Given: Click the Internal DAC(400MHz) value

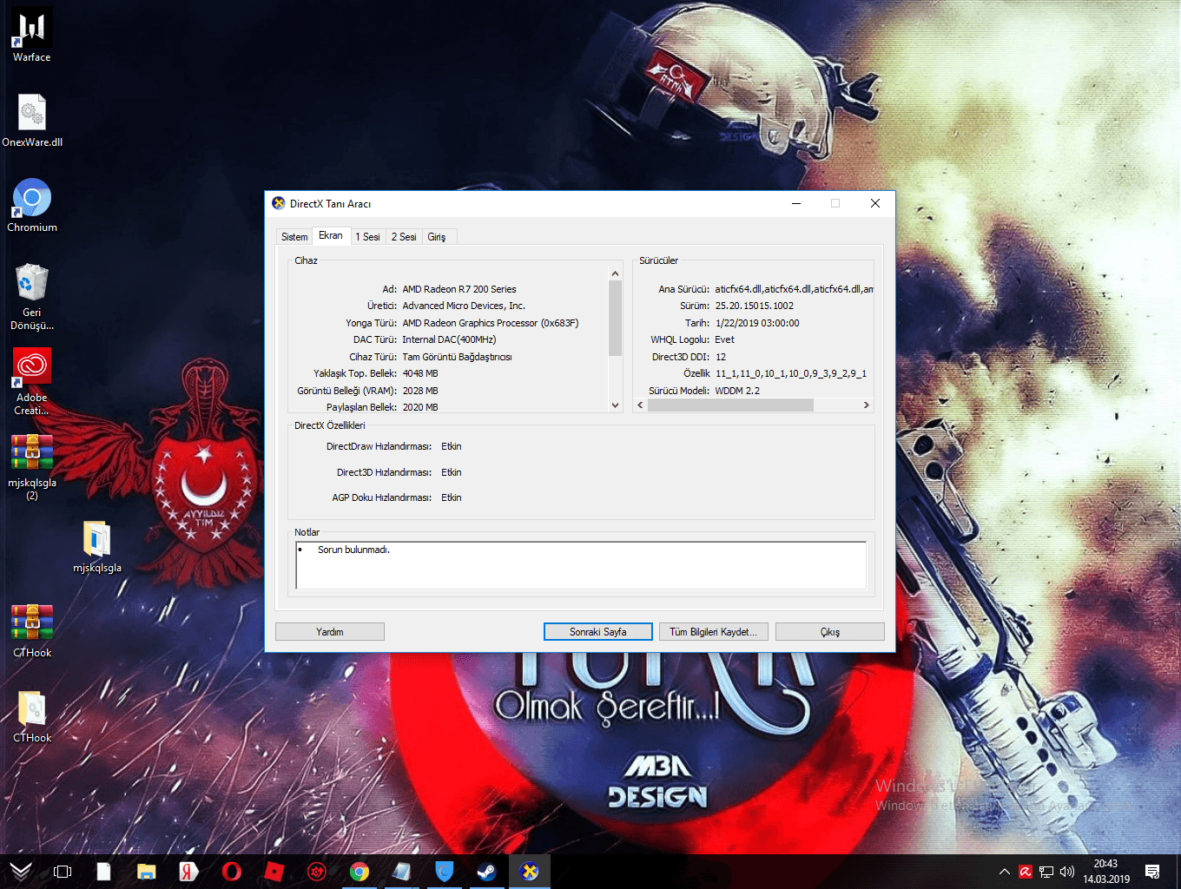Looking at the screenshot, I should coord(449,339).
